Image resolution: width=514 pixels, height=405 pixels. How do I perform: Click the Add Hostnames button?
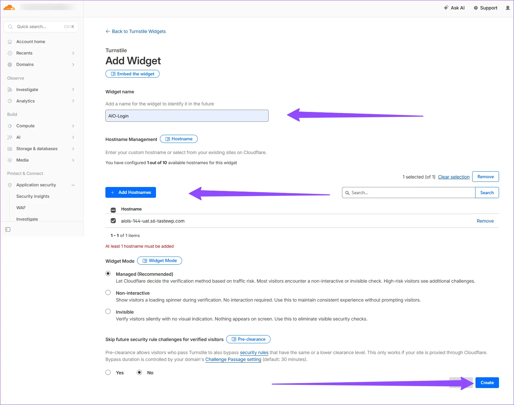point(131,192)
